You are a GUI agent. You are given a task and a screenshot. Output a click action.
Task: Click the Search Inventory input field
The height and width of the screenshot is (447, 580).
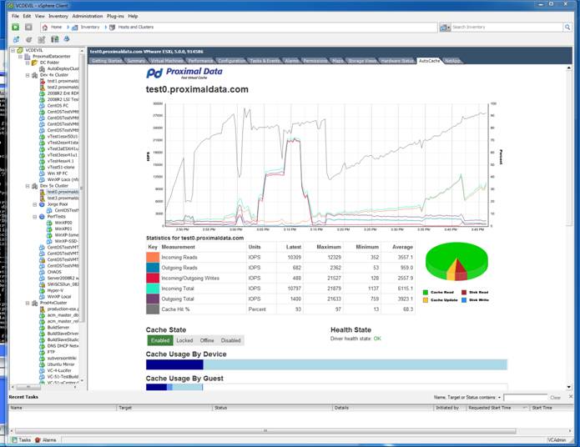coord(507,27)
